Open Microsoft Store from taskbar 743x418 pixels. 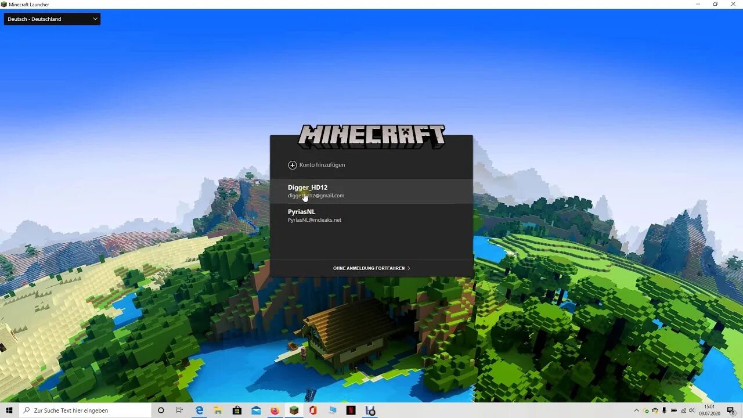click(237, 410)
